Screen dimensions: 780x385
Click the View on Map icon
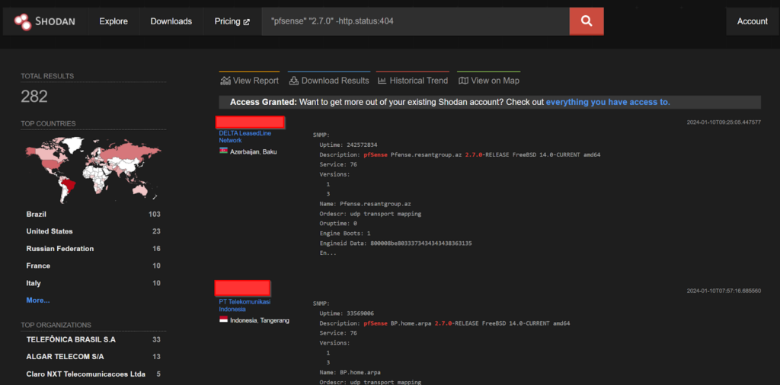pyautogui.click(x=463, y=81)
